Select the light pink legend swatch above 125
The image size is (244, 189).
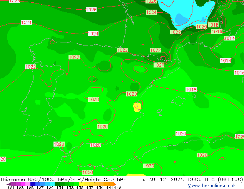pyautogui.click(x=28, y=184)
